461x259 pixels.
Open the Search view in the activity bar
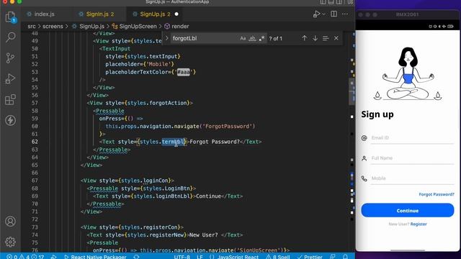pos(10,37)
